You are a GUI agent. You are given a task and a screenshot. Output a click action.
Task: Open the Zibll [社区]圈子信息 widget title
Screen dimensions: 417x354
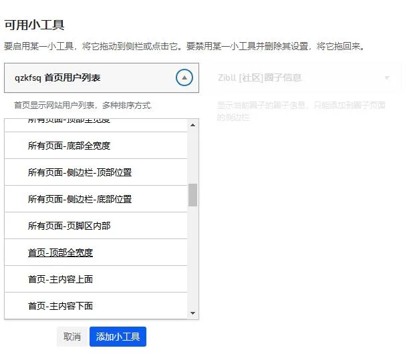coord(260,78)
